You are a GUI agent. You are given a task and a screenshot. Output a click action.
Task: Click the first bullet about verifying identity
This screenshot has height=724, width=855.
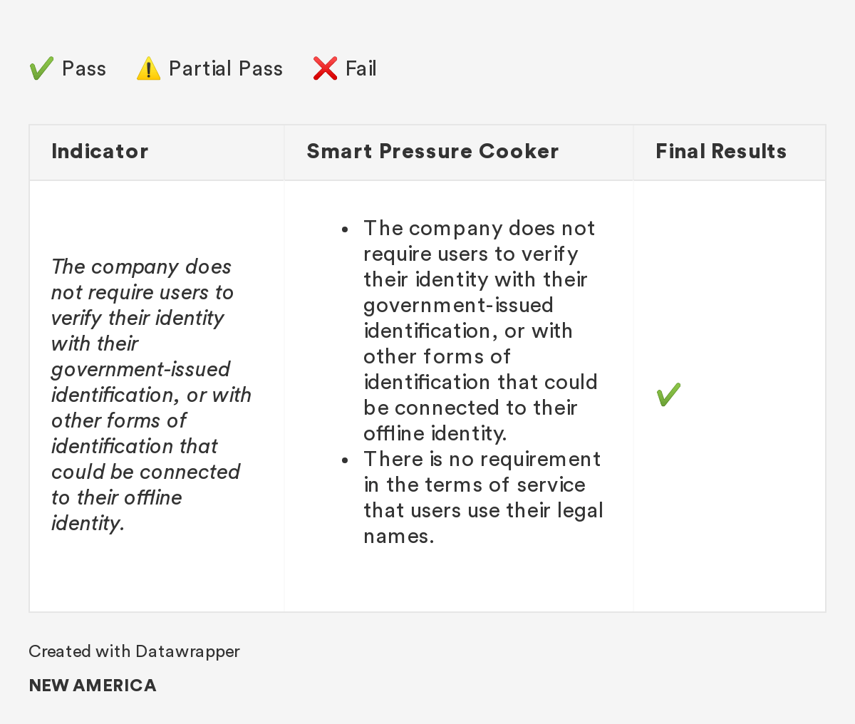481,331
